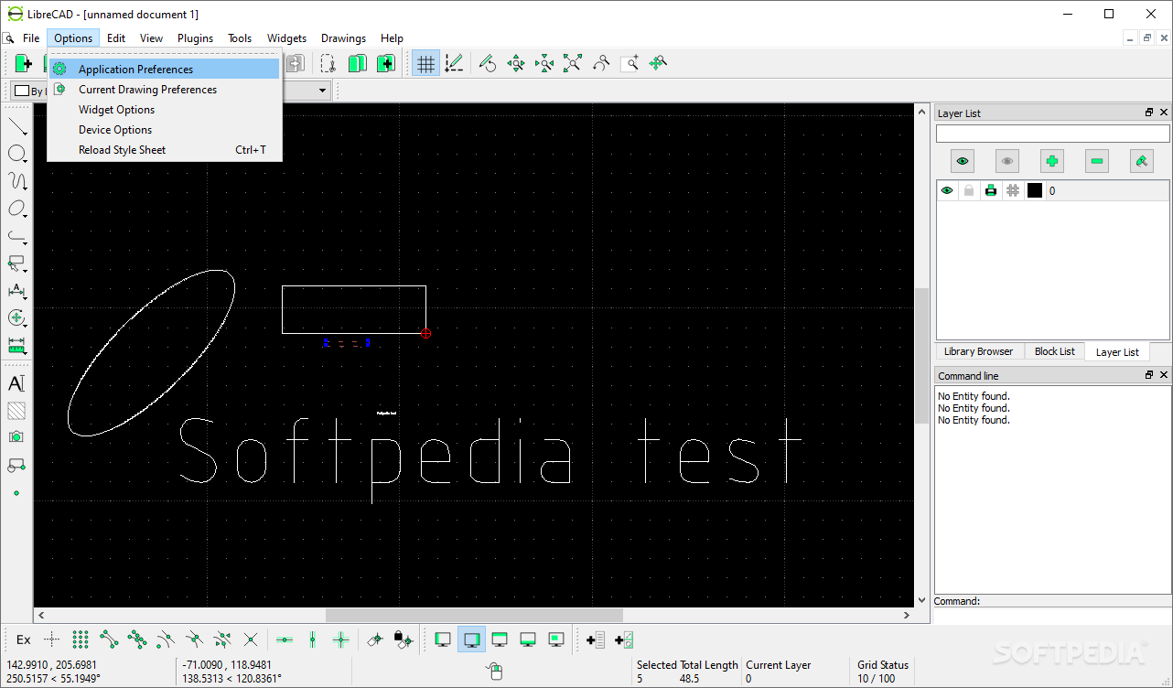Toggle draft mode pencil icon

(x=454, y=63)
